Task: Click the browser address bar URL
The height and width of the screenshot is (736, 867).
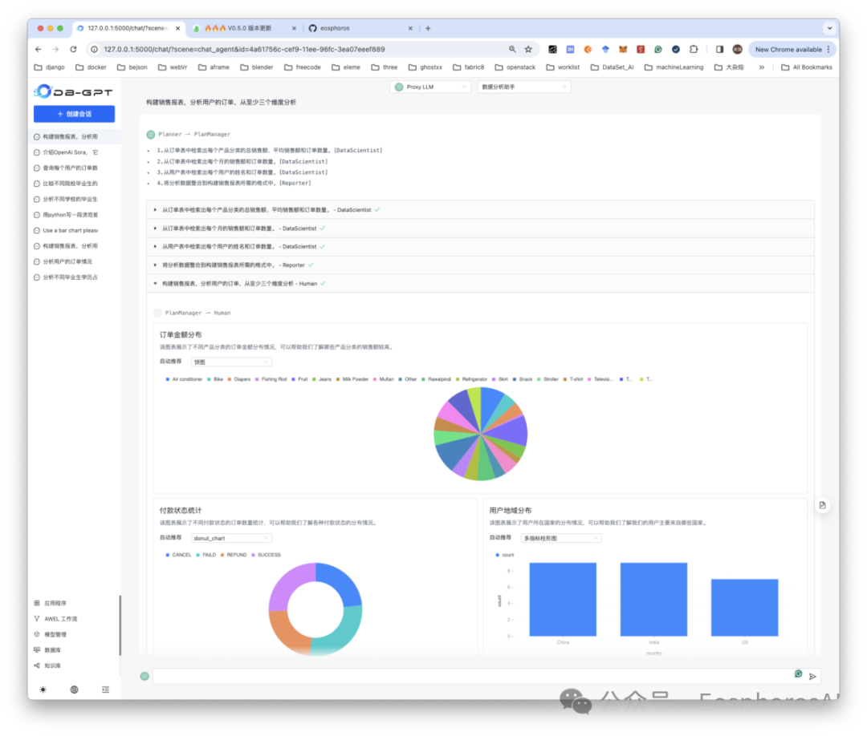Action: point(244,49)
